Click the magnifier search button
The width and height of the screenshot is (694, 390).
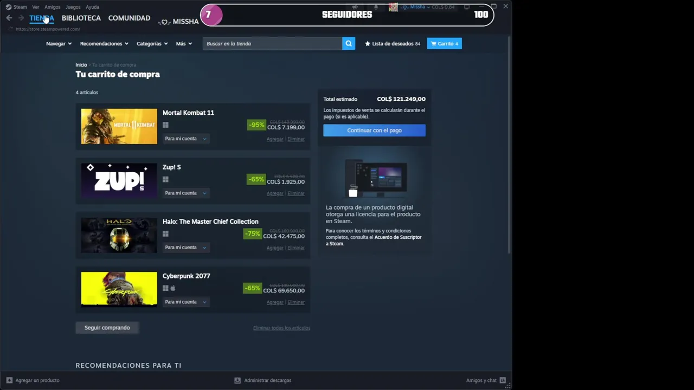(x=349, y=43)
